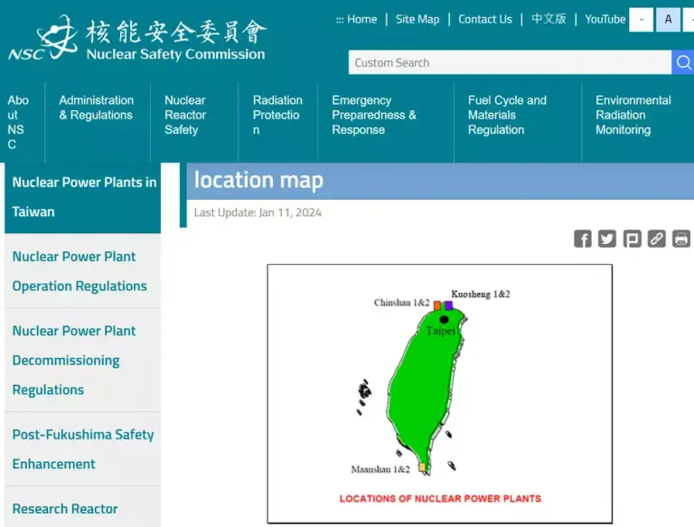Click the yellow Maanshan plant marker
The width and height of the screenshot is (694, 527).
(x=422, y=467)
